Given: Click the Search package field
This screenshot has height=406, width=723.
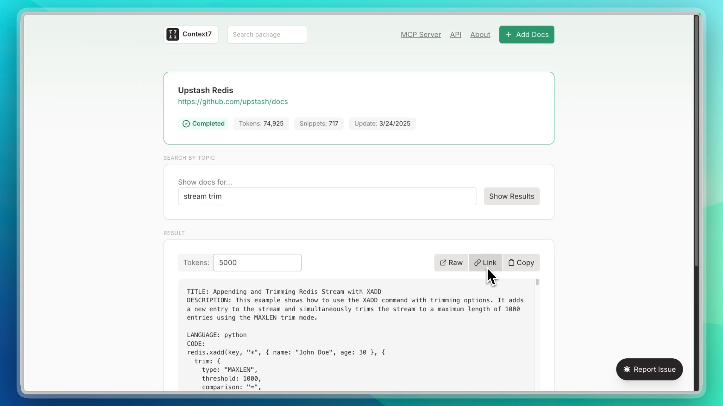Looking at the screenshot, I should click(x=267, y=35).
